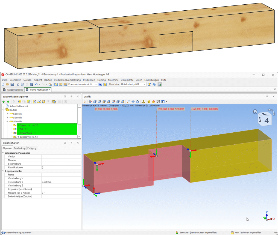
Task: Unpin the Bauvorhaben Explorer panel
Action: tap(72, 96)
